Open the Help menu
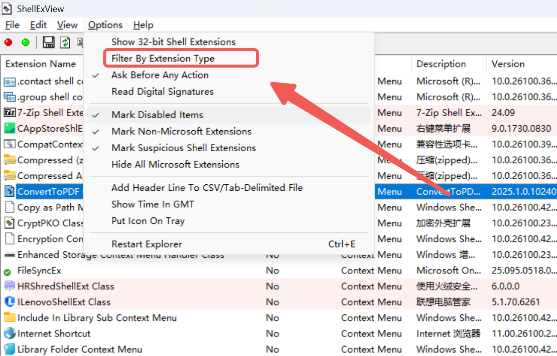The image size is (557, 356). pos(143,25)
